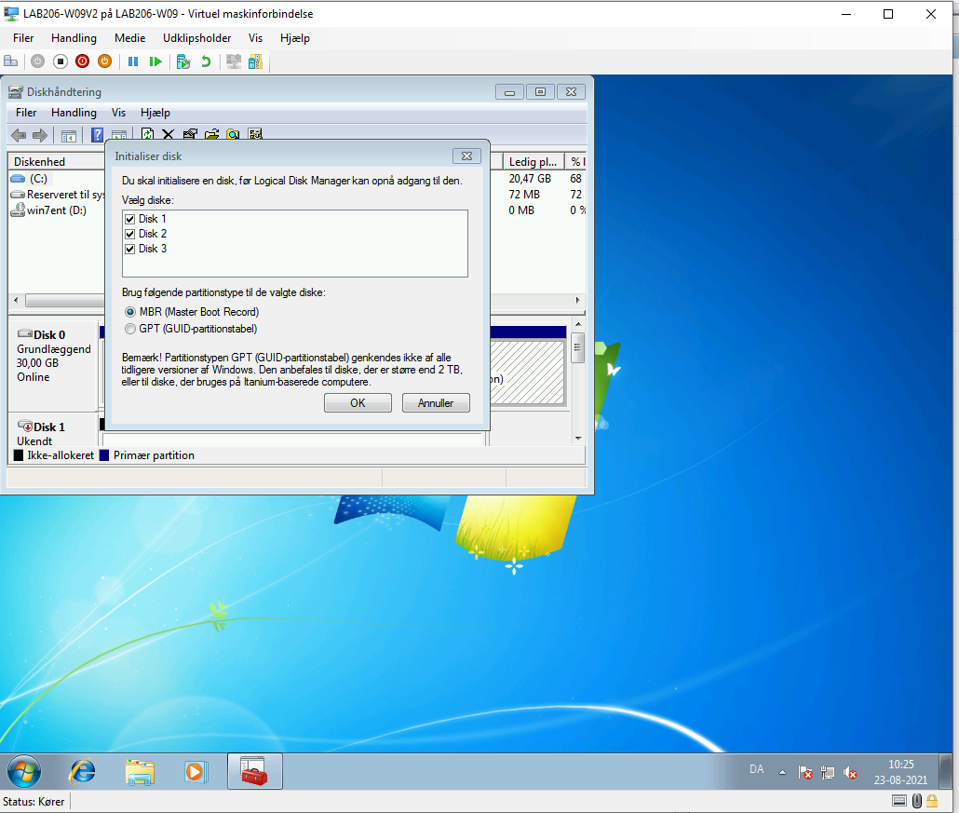
Task: Open Filer menu in the VM connection window
Action: click(x=23, y=38)
